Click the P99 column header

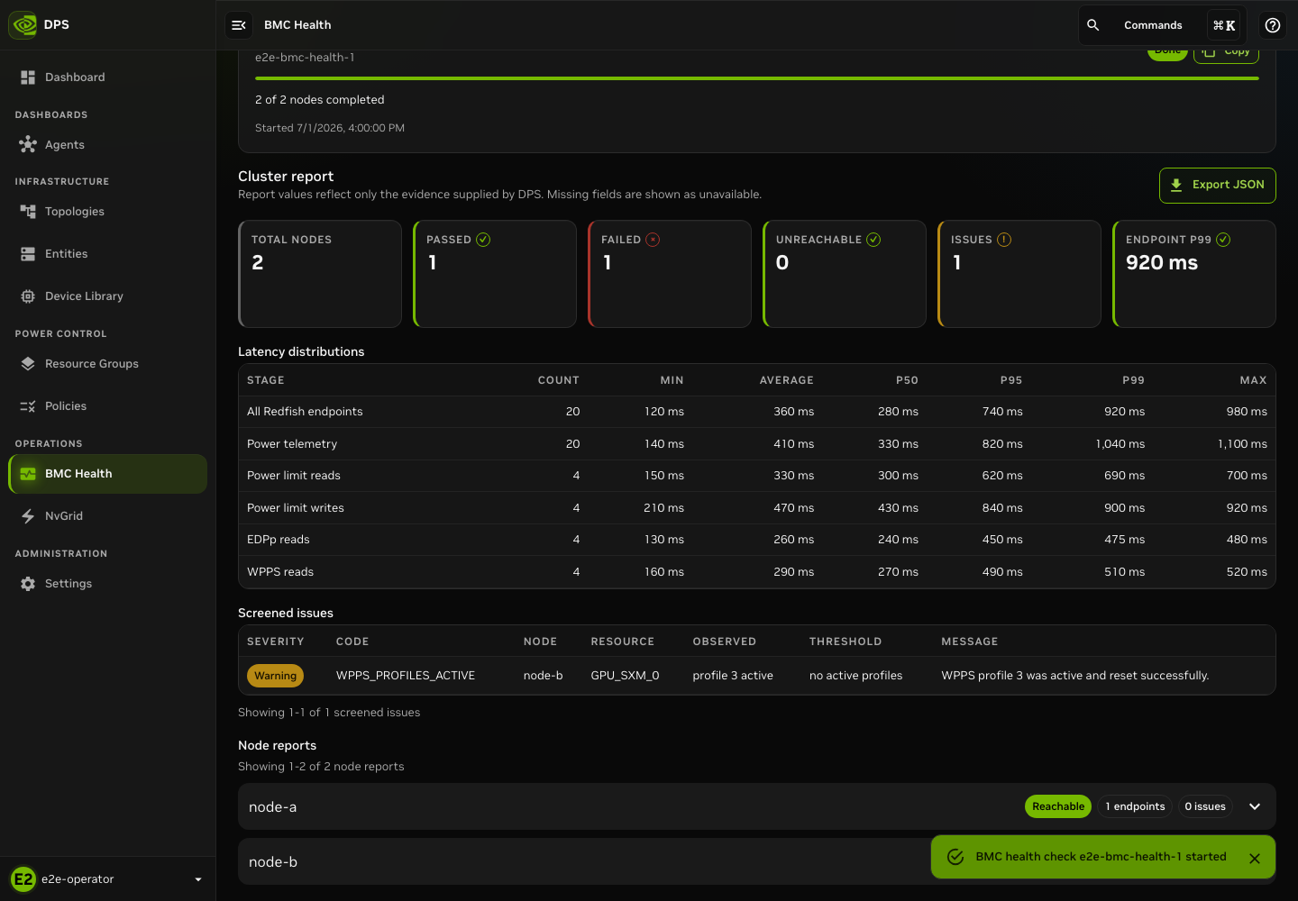click(1133, 380)
